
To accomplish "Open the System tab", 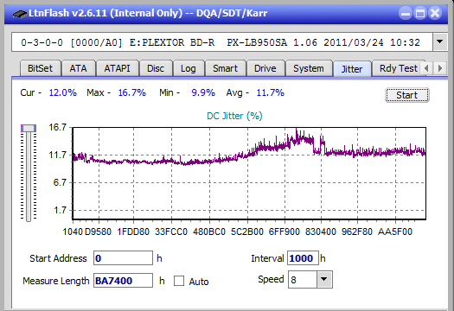I will point(309,68).
